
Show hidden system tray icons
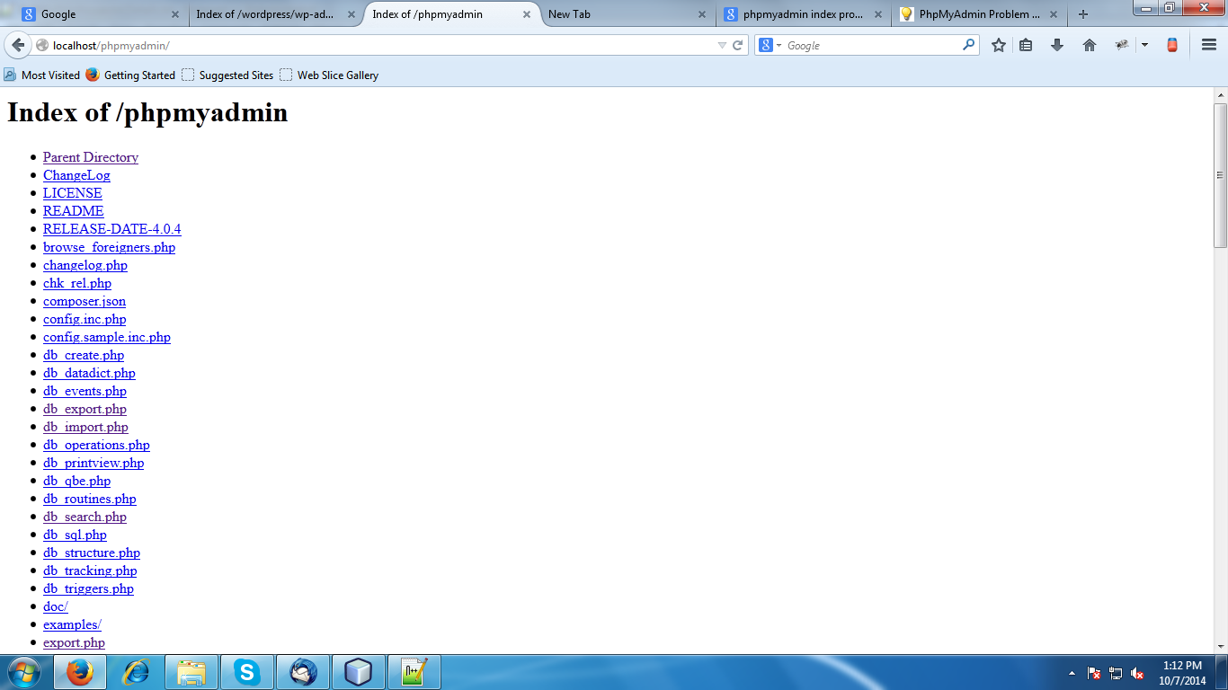click(1072, 673)
